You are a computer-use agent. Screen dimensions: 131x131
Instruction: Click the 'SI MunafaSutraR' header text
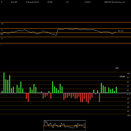32,2
